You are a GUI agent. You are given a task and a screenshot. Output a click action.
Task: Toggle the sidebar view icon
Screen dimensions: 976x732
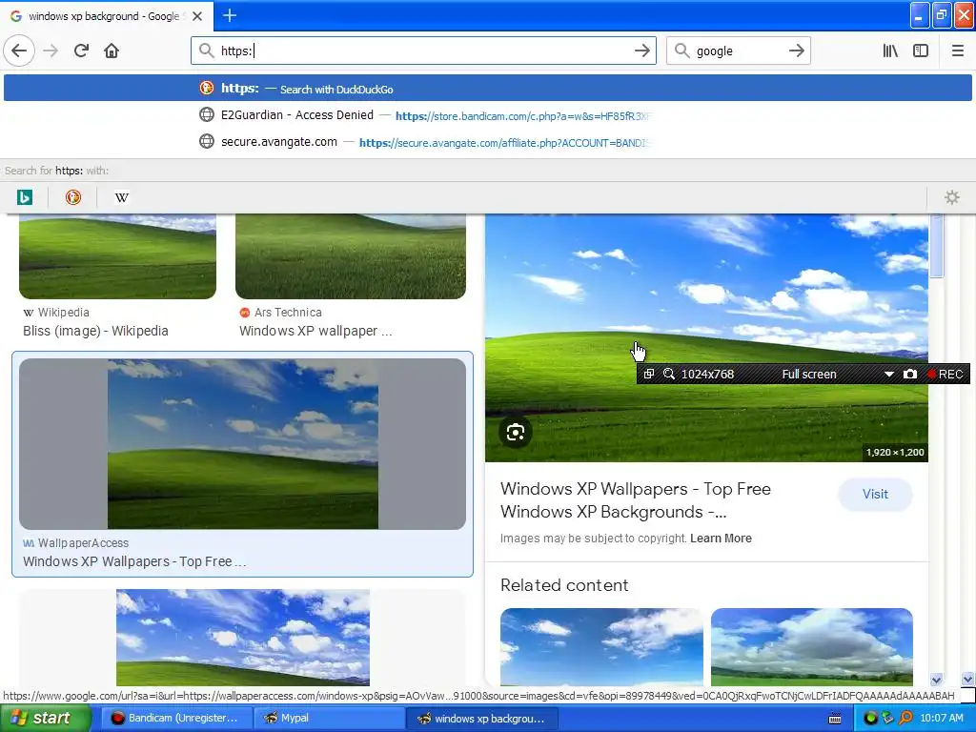(x=921, y=51)
